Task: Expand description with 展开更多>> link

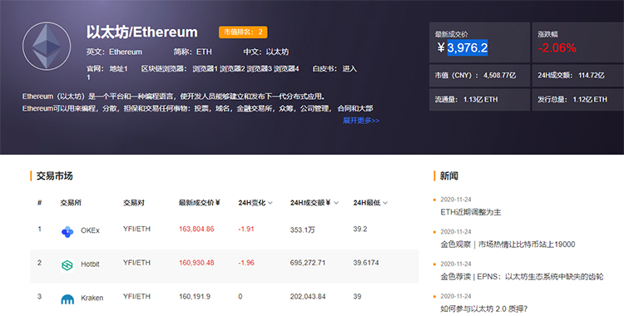Action: 361,121
